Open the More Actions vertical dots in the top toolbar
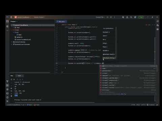 (114, 17)
